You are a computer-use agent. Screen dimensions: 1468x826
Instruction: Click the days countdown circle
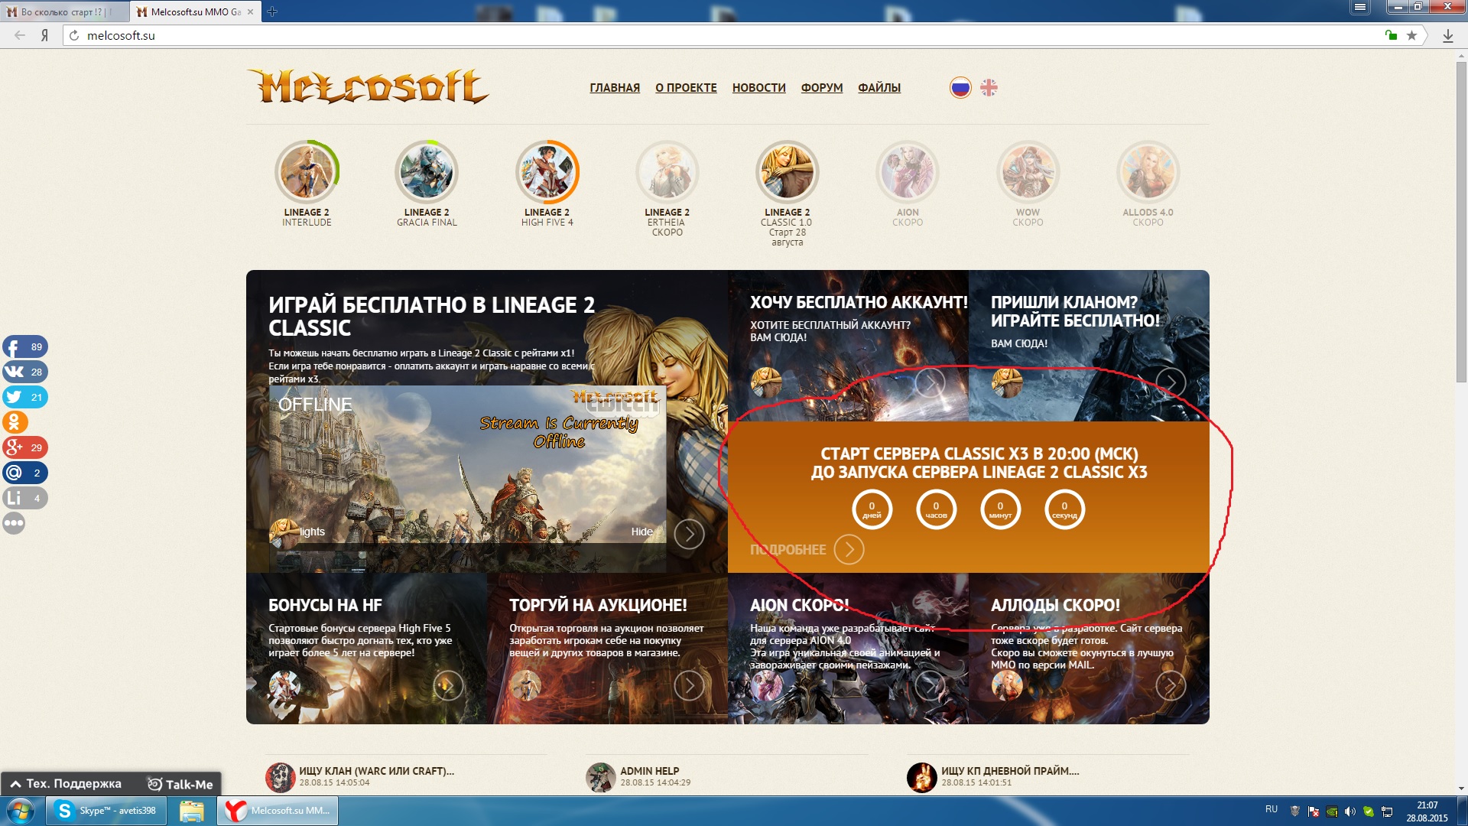[x=872, y=509]
